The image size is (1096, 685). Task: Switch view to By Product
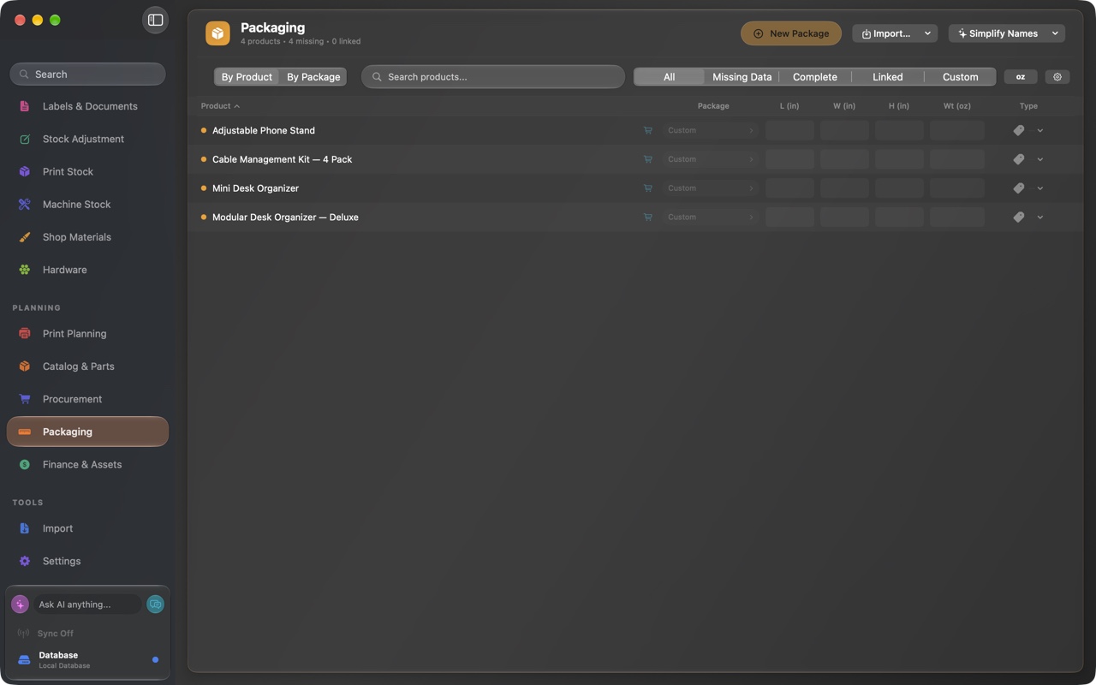click(x=247, y=77)
